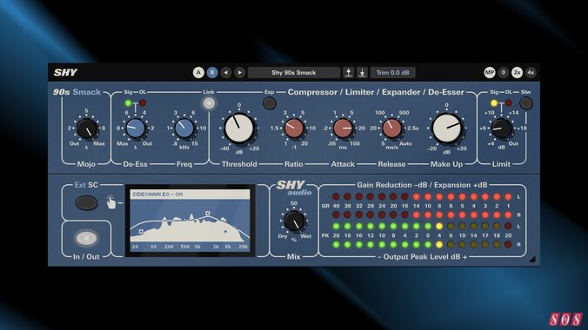Click the SIDECHAIN EQ - ON label
The width and height of the screenshot is (588, 330).
click(157, 195)
